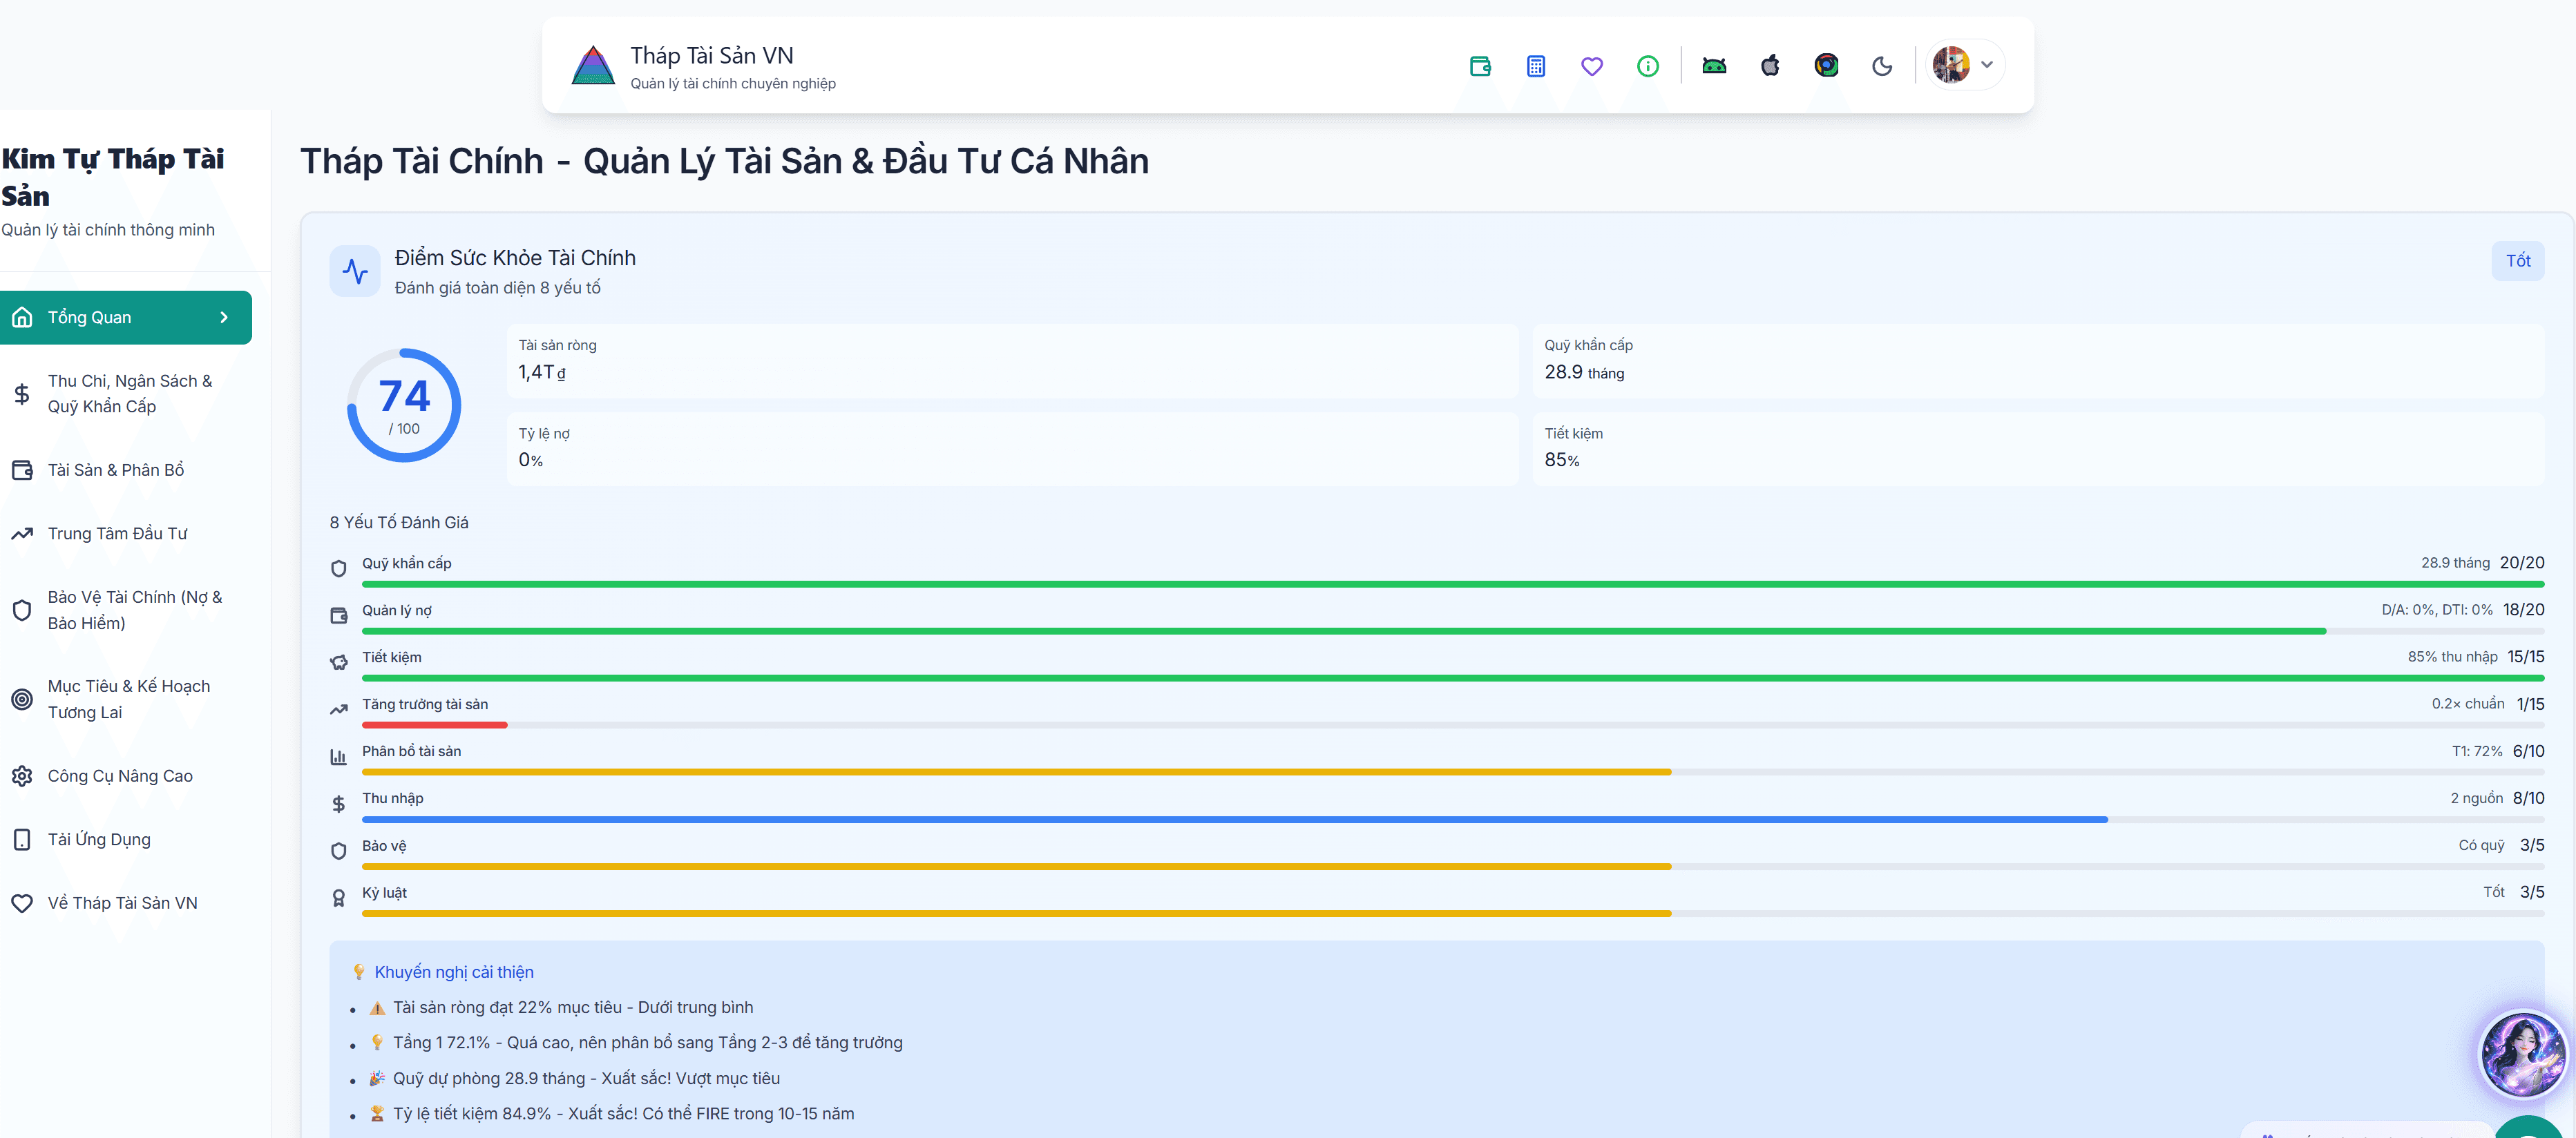Open Trung Tâm Đầu Tư section

[x=117, y=533]
